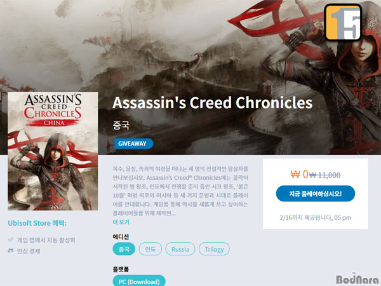
Task: Open the Assassin's Creed Chronicles China cover art
Action: tap(53, 151)
